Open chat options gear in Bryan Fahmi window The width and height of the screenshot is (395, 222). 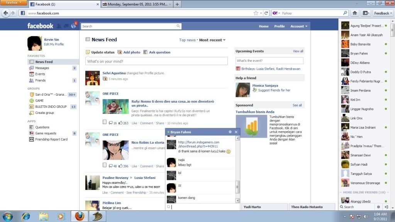(x=230, y=132)
